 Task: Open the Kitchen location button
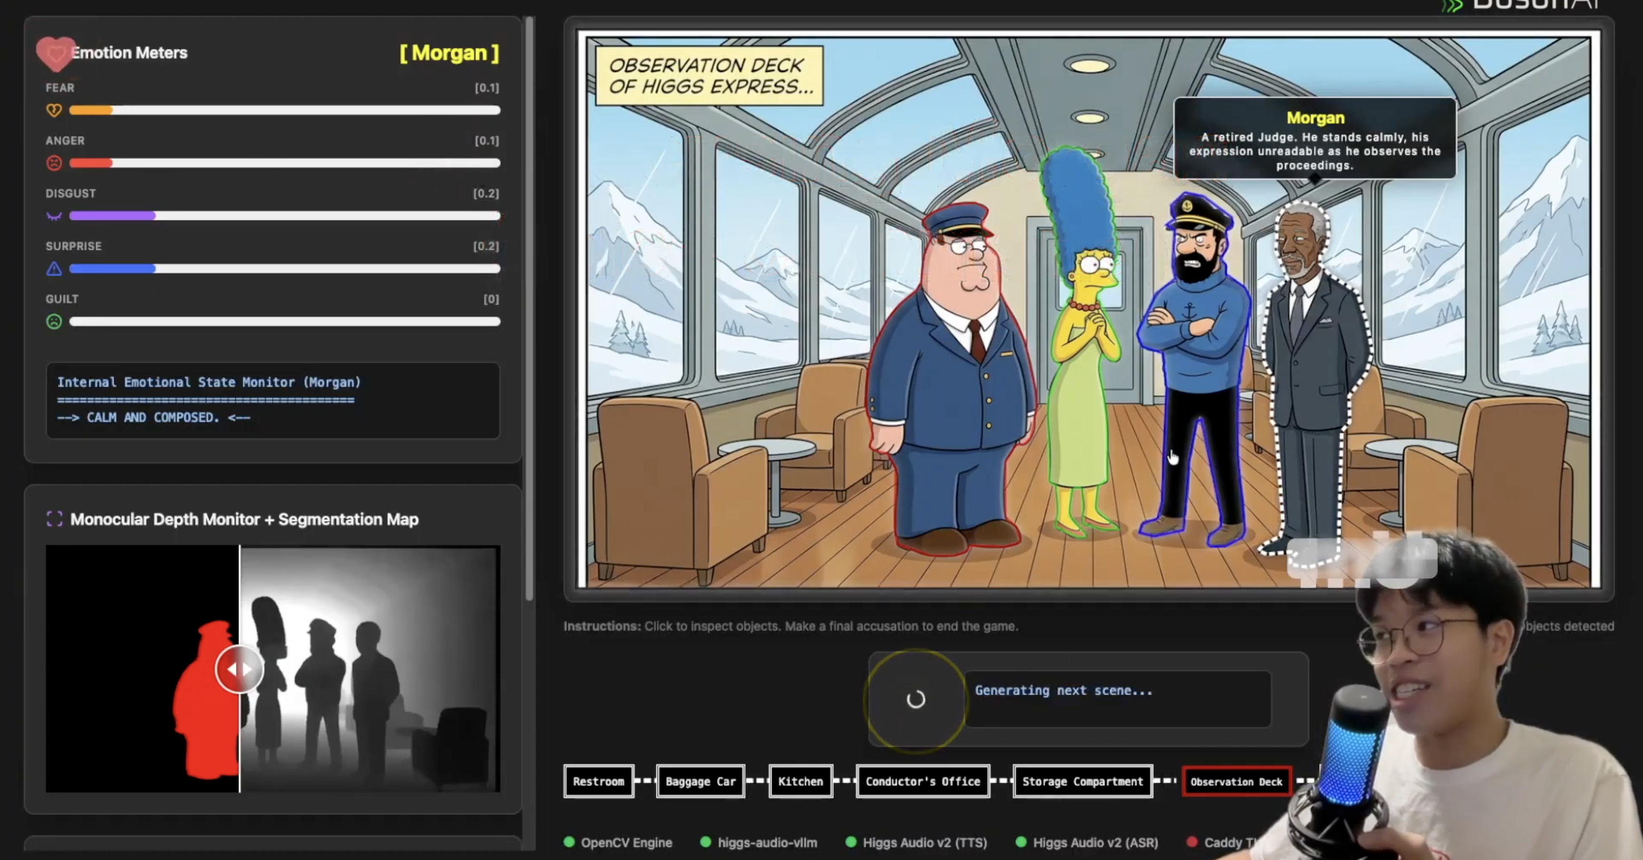tap(801, 782)
